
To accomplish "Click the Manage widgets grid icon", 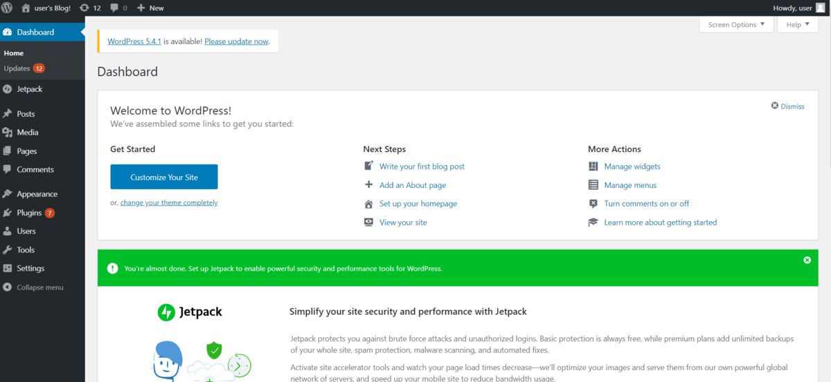I will click(593, 166).
